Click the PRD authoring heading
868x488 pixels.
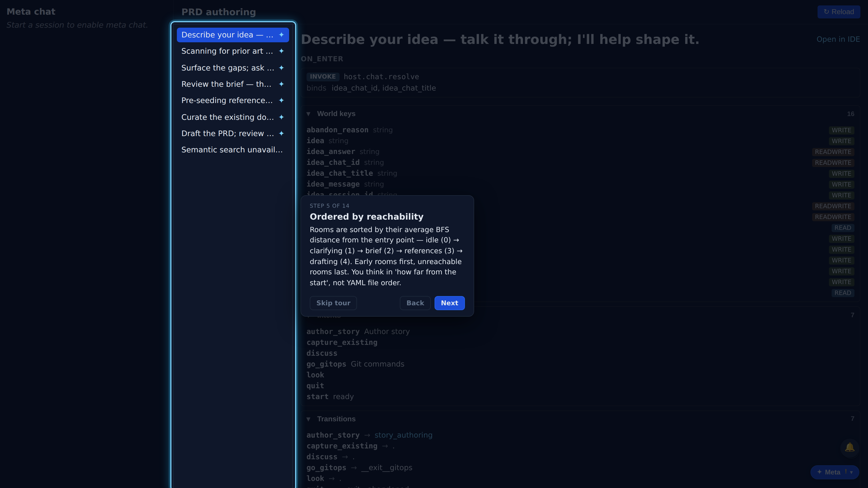(x=219, y=12)
